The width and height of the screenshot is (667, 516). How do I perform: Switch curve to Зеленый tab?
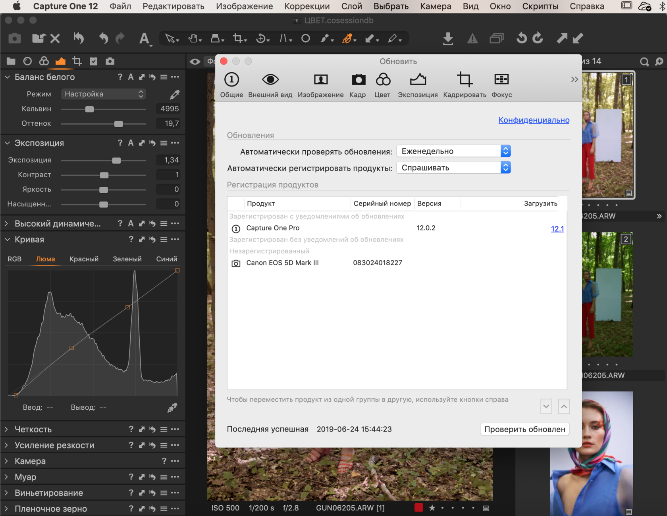(127, 259)
